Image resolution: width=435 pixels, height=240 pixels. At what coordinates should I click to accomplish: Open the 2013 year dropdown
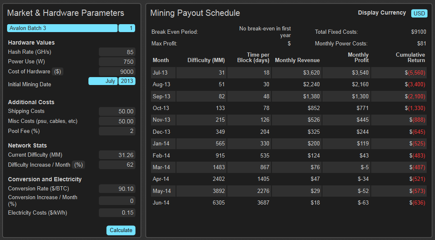click(x=127, y=81)
